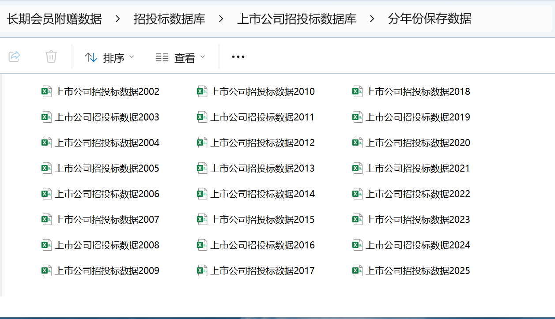Select Excel icon of 上市公司招投标数据2004
This screenshot has height=319, width=555.
47,143
